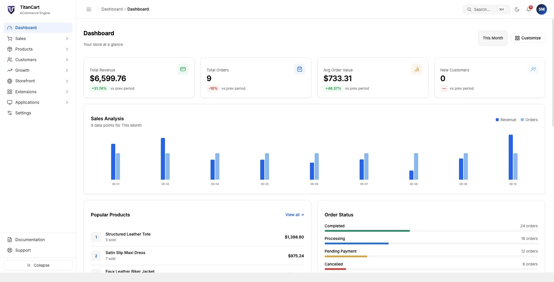The width and height of the screenshot is (554, 282).
Task: Click the +46.37% order value badge
Action: [333, 88]
